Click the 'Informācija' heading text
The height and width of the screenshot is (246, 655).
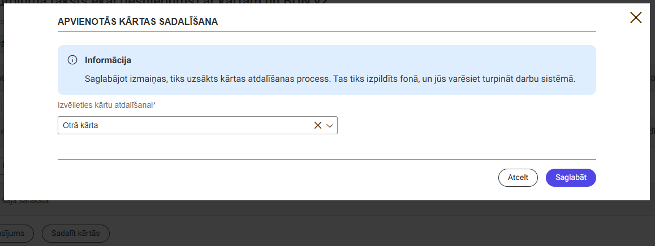108,60
